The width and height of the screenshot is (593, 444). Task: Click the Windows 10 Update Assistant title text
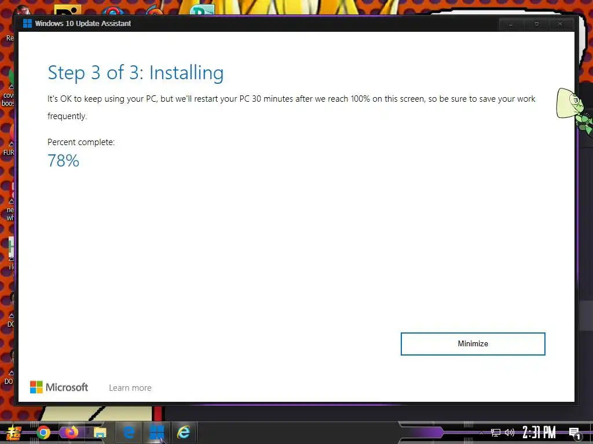pyautogui.click(x=83, y=23)
